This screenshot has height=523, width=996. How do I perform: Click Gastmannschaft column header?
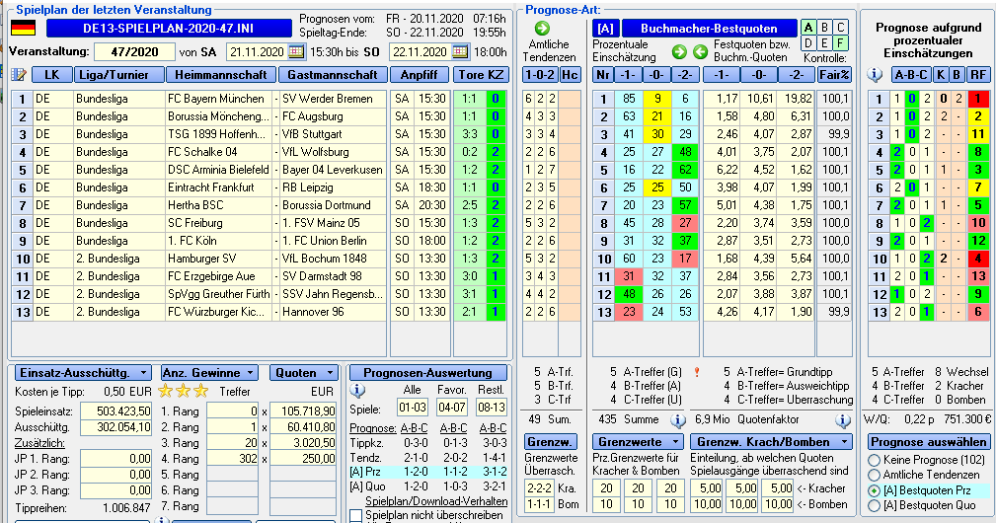coord(333,75)
